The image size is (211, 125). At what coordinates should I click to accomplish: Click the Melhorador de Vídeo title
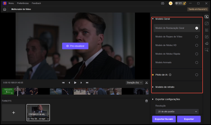point(21,9)
